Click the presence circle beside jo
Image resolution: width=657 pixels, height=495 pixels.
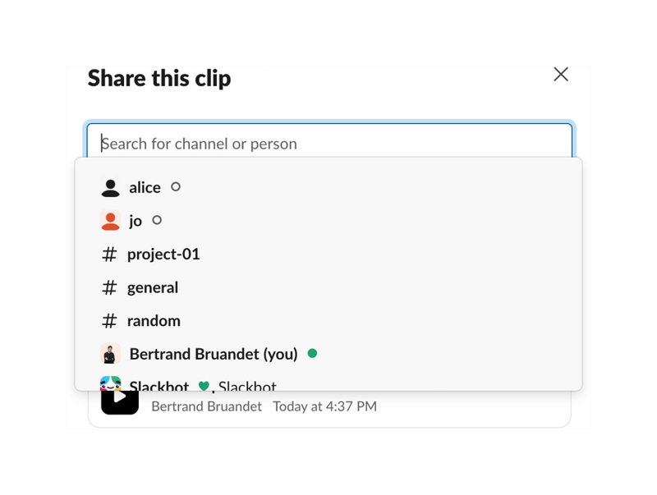click(x=156, y=220)
